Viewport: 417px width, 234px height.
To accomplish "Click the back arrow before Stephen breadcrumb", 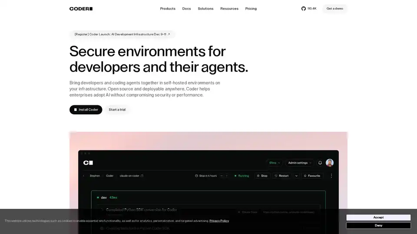I will click(x=83, y=176).
